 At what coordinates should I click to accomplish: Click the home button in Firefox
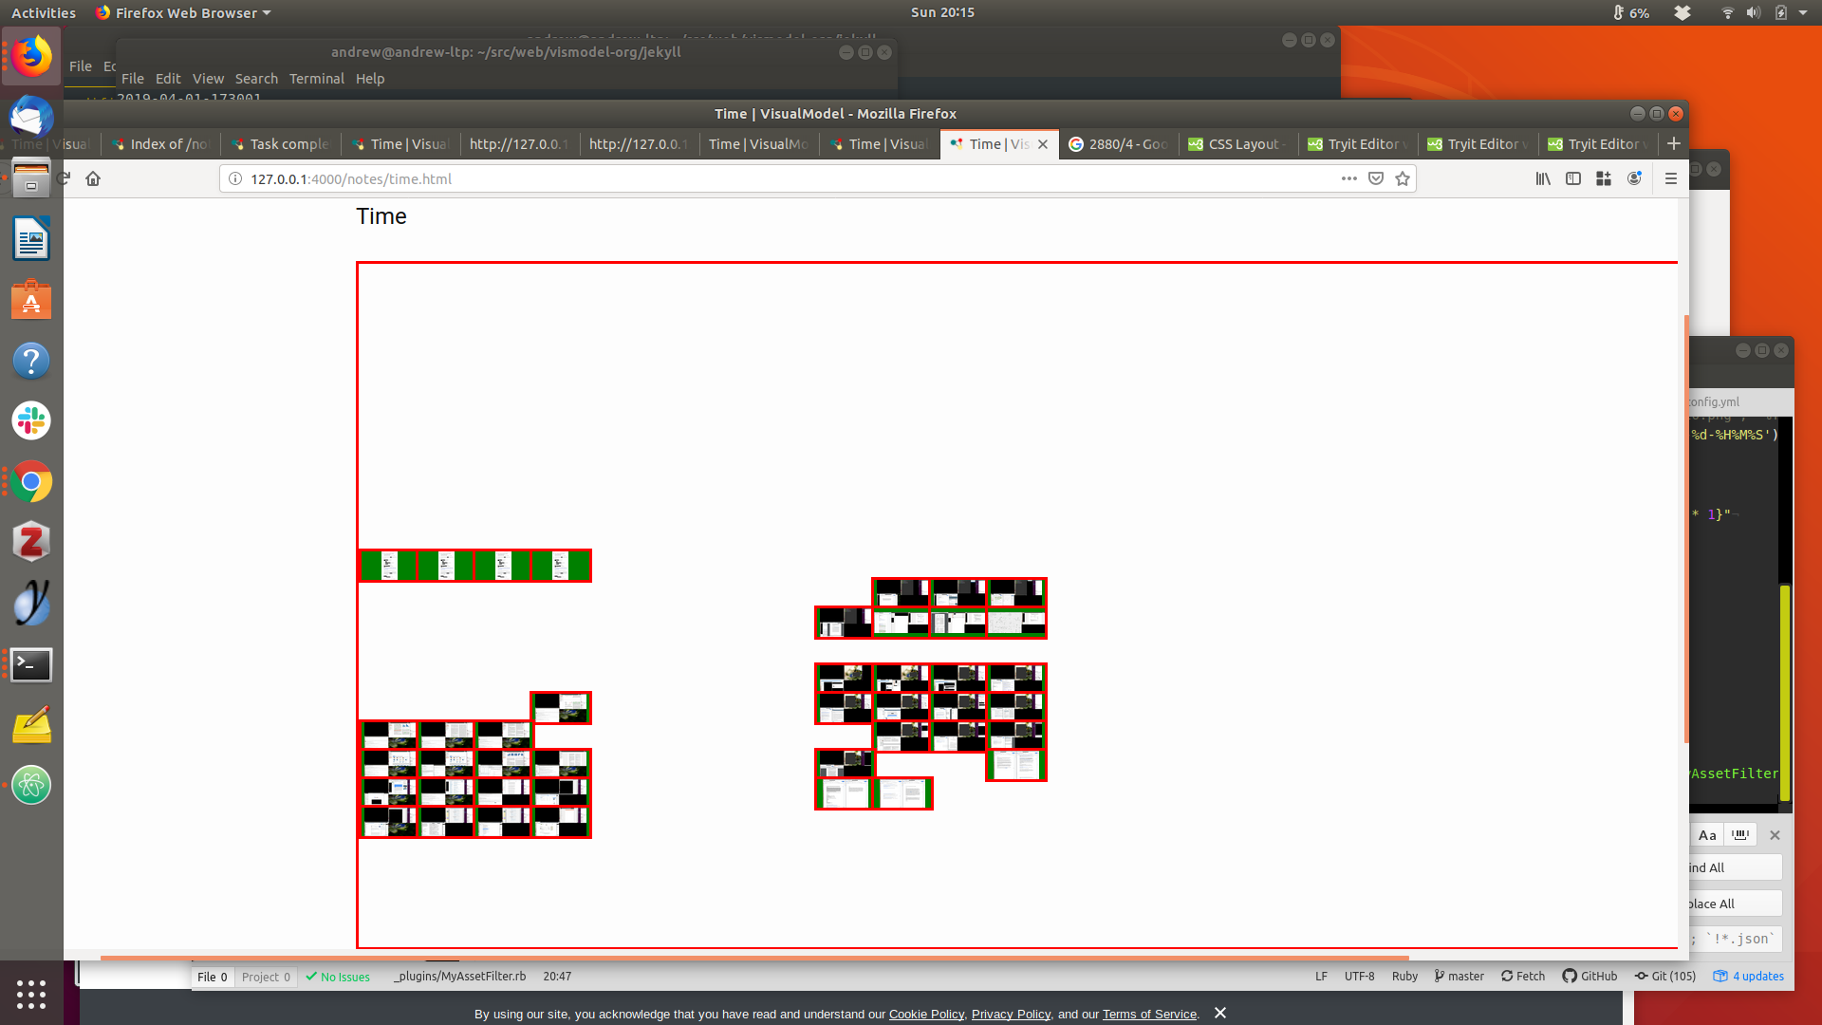pos(93,178)
